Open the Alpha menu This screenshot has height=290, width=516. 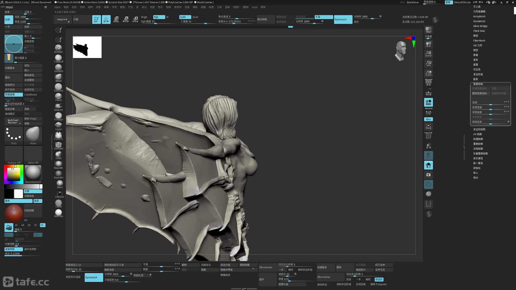click(57, 7)
